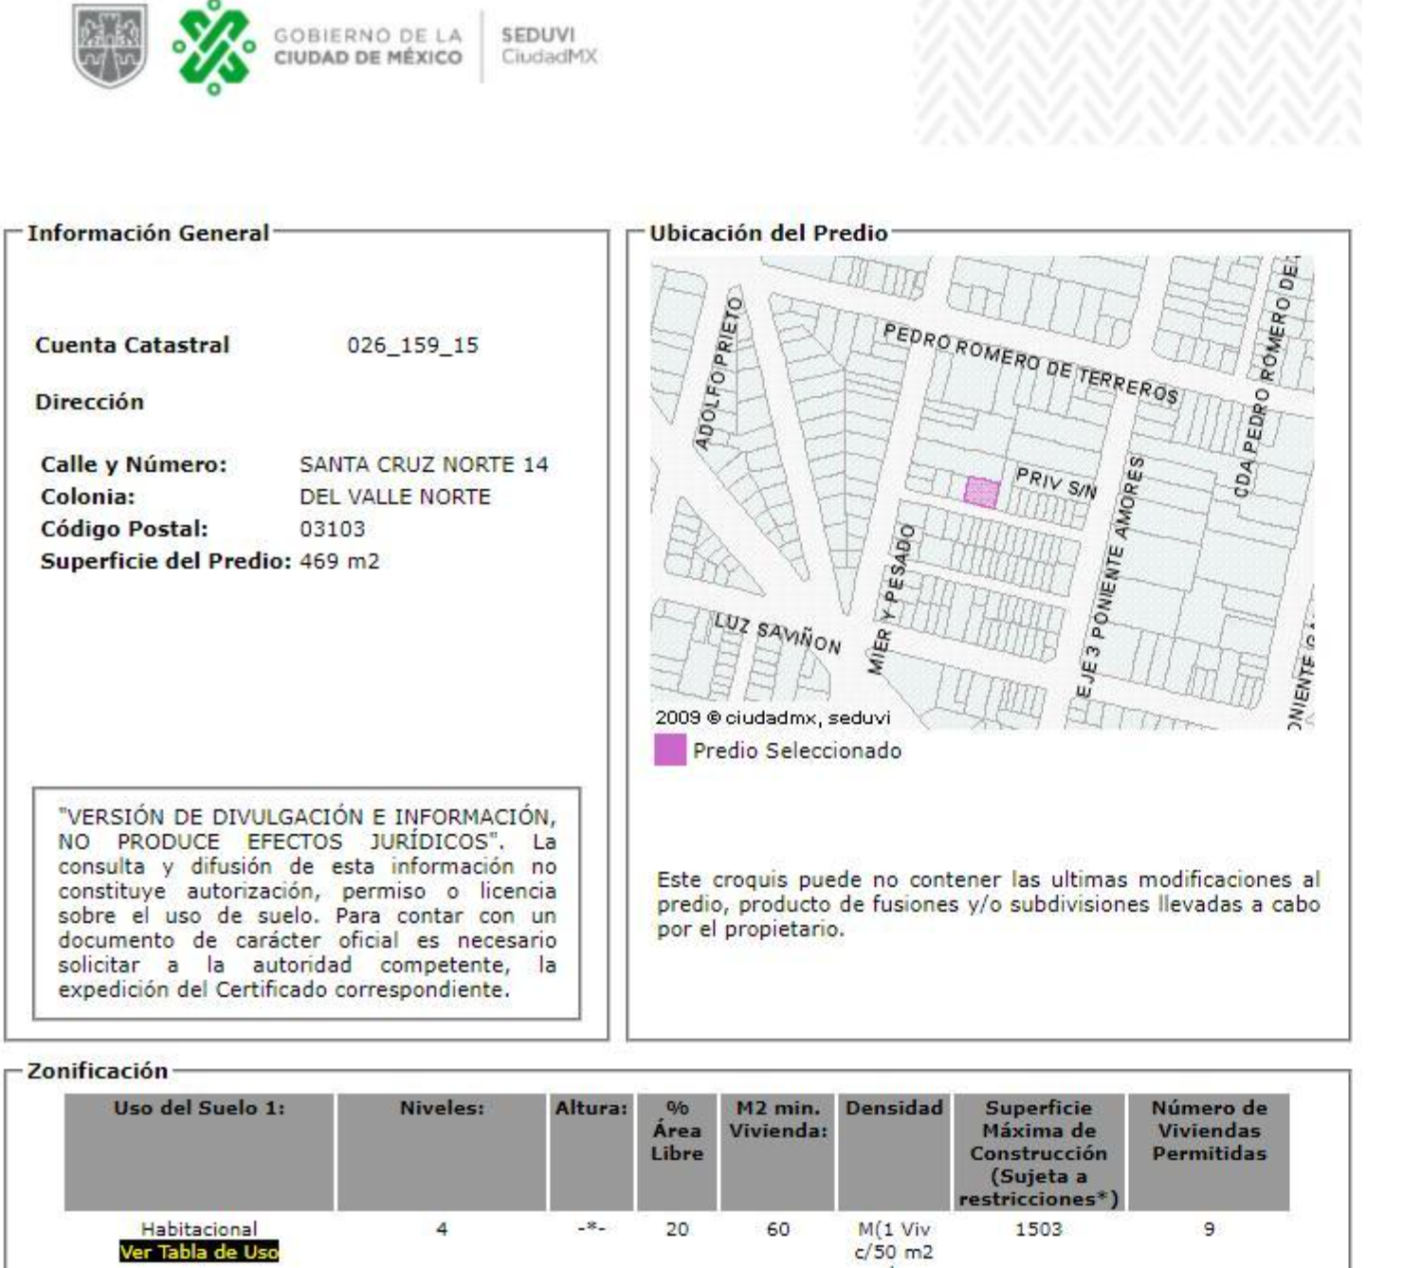This screenshot has width=1403, height=1268.
Task: Click the minimum housing value 60
Action: 778,1229
